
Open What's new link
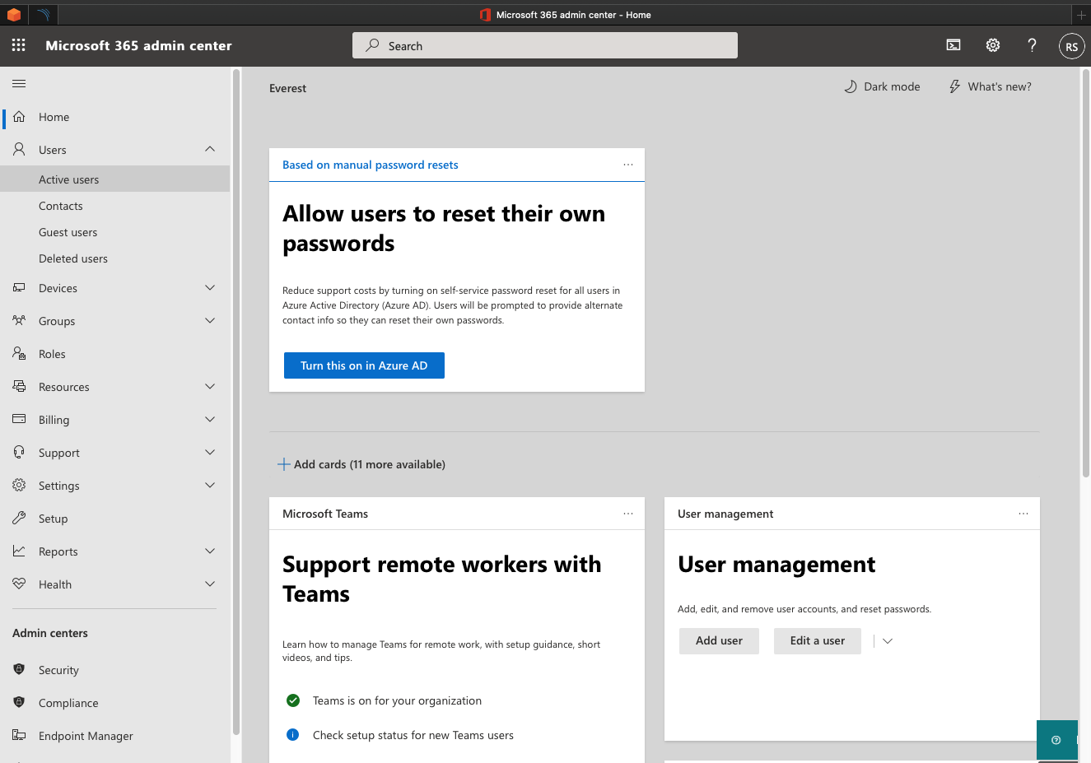coord(990,86)
